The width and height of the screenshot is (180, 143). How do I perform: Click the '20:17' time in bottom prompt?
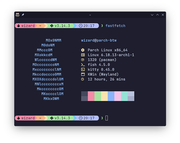(x=89, y=118)
